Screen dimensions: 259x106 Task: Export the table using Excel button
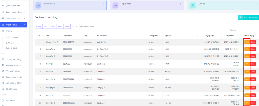pyautogui.click(x=53, y=26)
